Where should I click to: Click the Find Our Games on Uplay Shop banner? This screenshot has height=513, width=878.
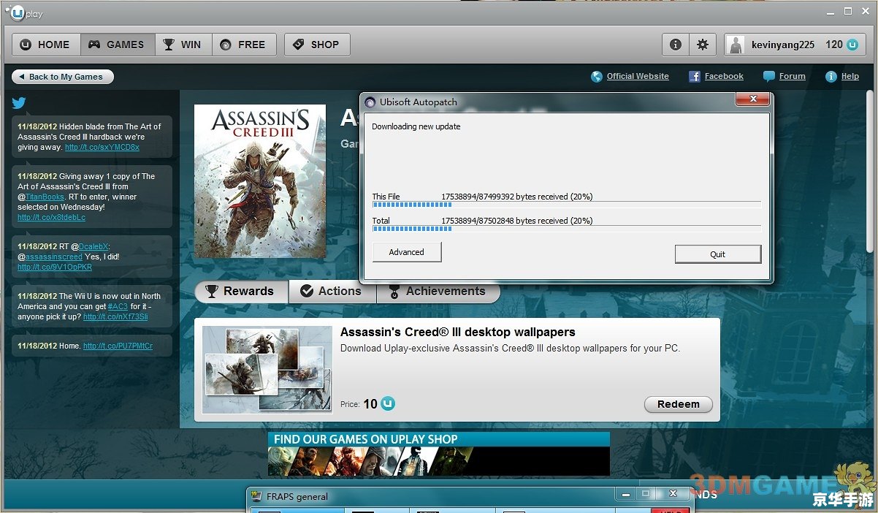(x=438, y=454)
